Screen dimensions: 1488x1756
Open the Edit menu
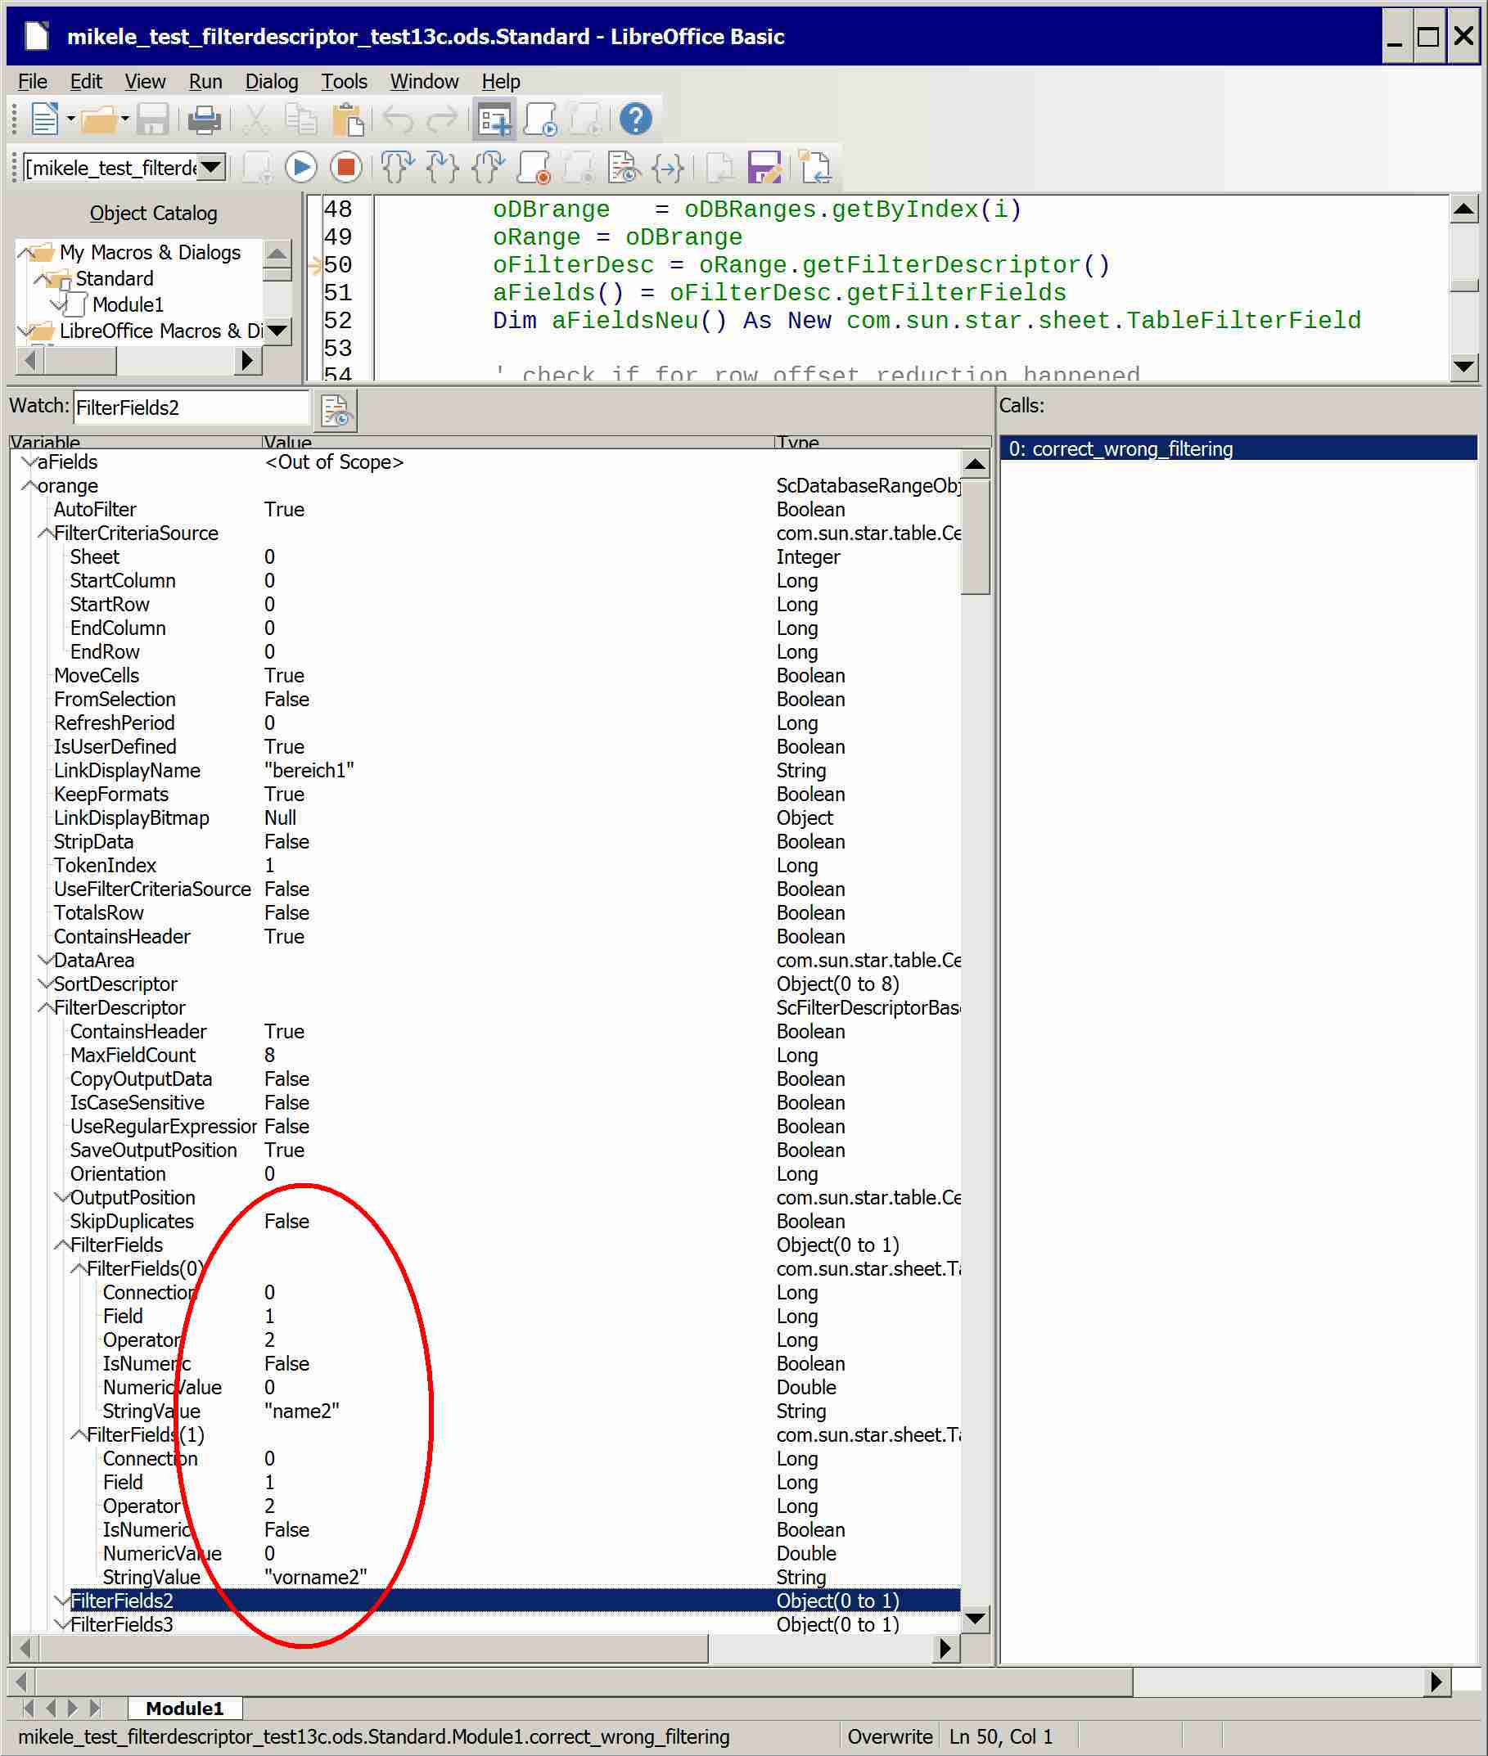tap(86, 82)
